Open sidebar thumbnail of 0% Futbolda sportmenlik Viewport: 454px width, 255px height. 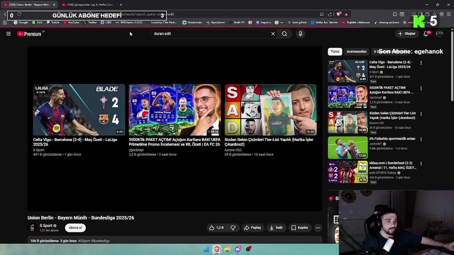348,148
